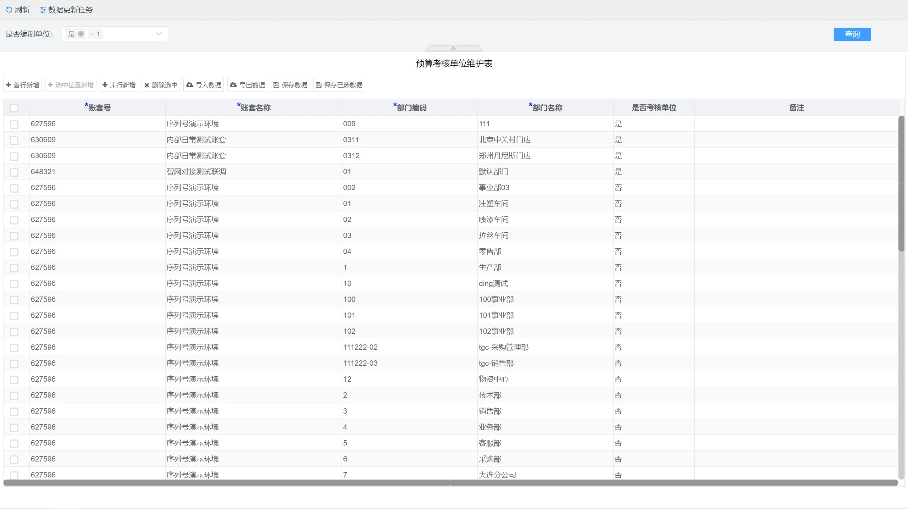Viewport: 908px width, 509px height.
Task: Add a row with 首行新增
Action: tap(23, 85)
